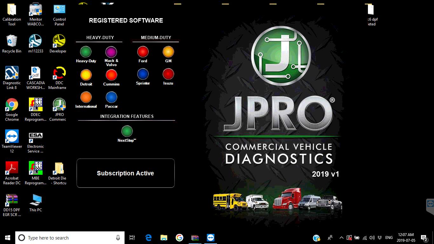Open the volume control tray icon
The width and height of the screenshot is (434, 244).
click(372, 238)
